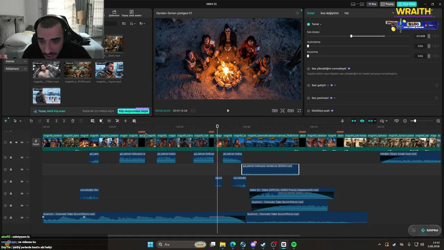Image resolution: width=444 pixels, height=250 pixels.
Task: Click the Aydınlatma fade-in slider handle
Action: 308,46
